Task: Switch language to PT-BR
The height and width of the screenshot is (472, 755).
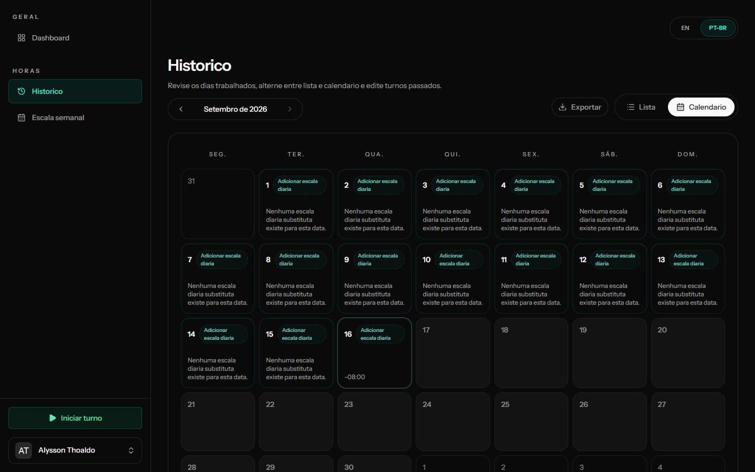Action: [x=718, y=28]
